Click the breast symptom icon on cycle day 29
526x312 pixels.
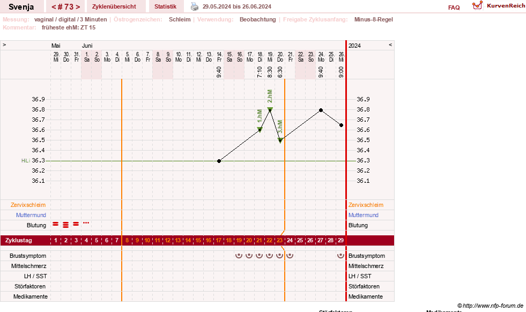pos(341,256)
